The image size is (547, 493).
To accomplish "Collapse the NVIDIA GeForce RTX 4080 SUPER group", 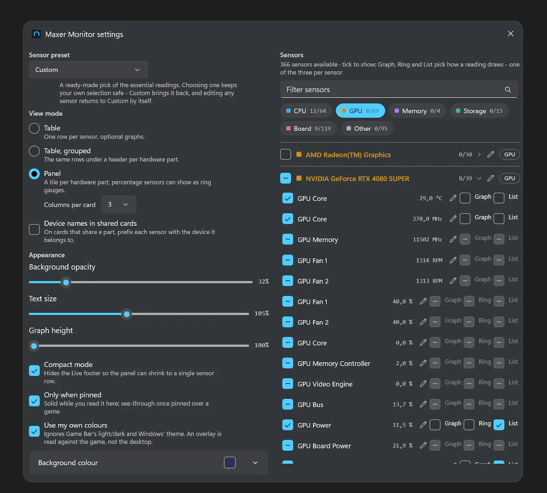I will (x=479, y=178).
